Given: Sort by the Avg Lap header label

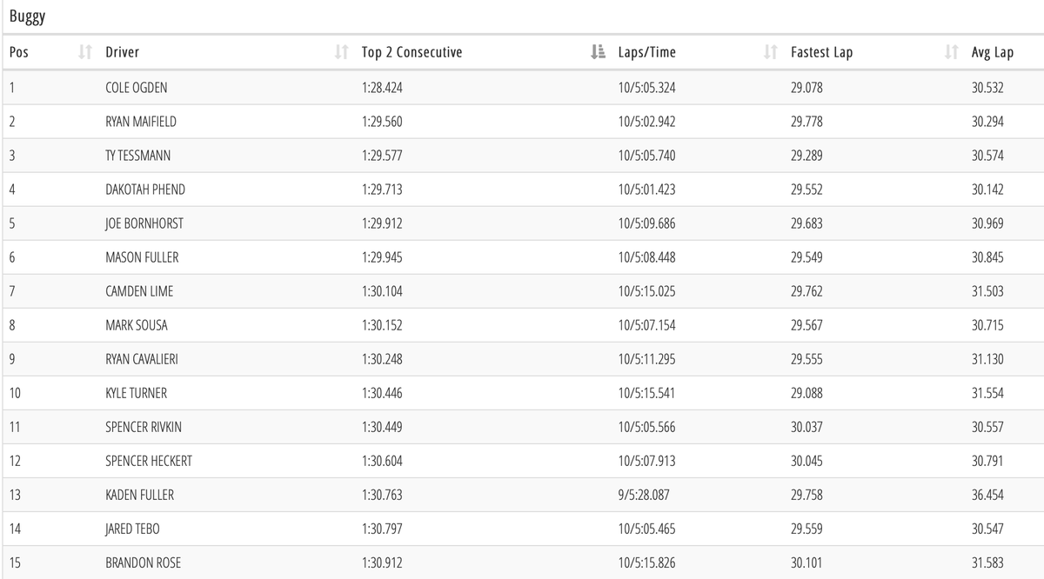Looking at the screenshot, I should coord(993,52).
